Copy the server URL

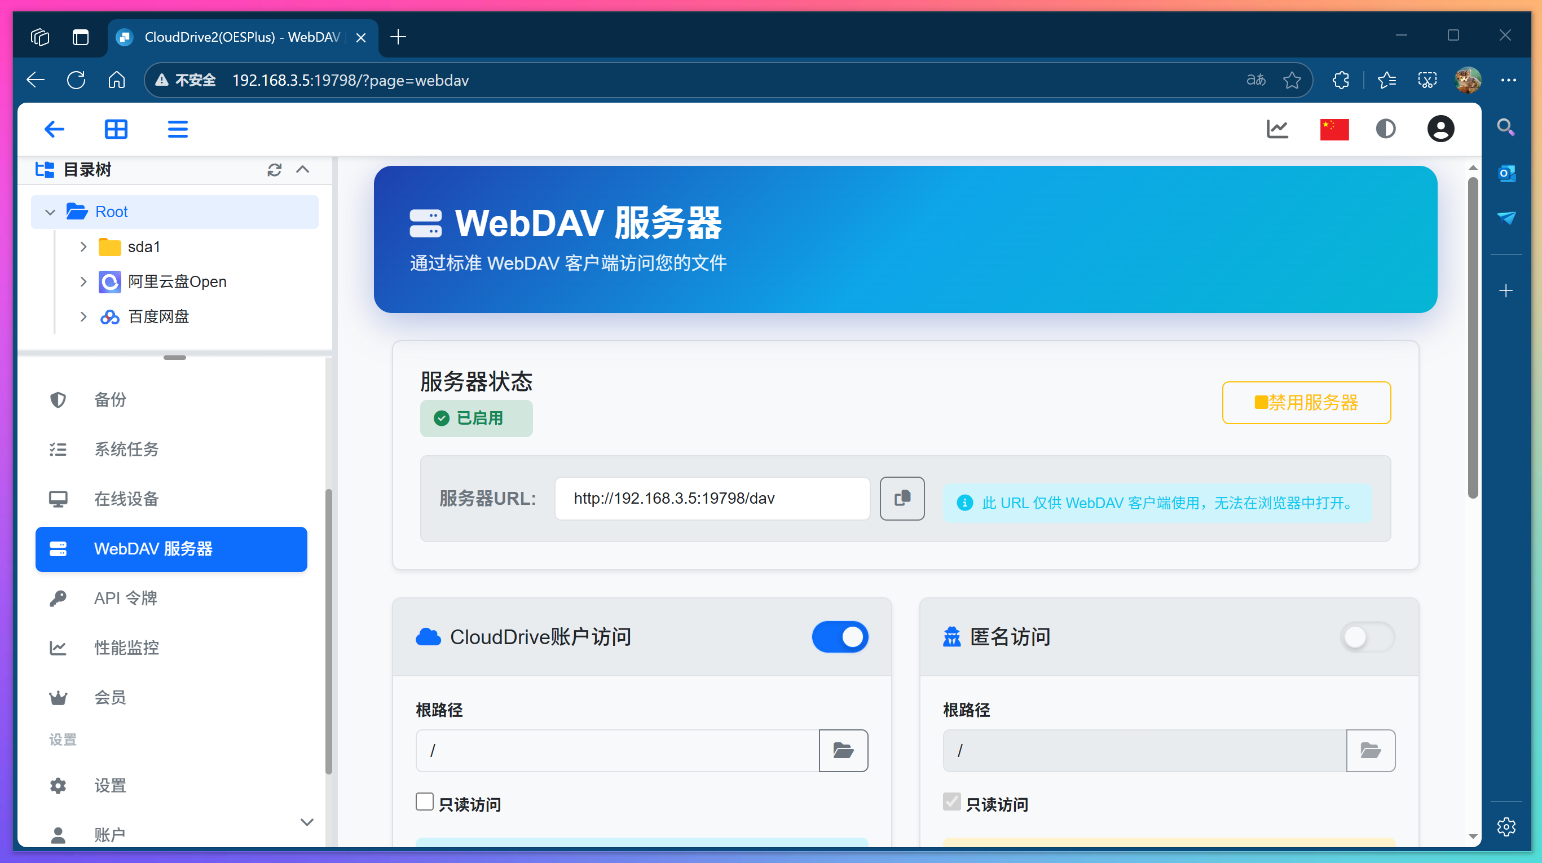pos(902,499)
